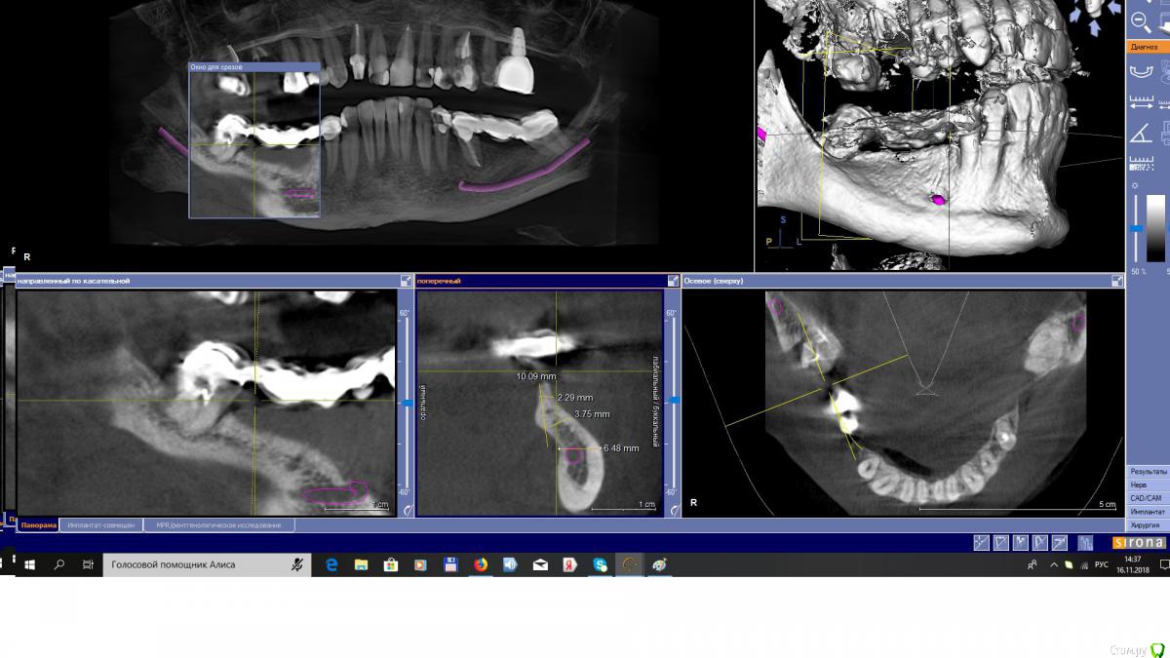Screen dimensions: 1170x658
Task: Open Firefox from the taskbar
Action: point(481,564)
